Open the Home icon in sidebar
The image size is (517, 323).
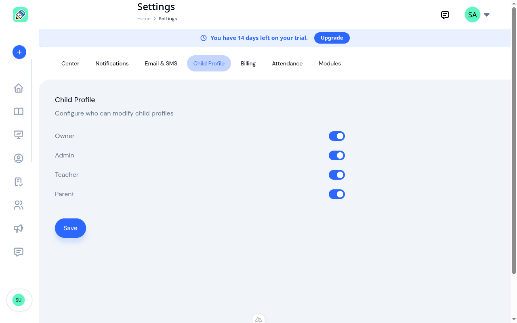click(19, 88)
